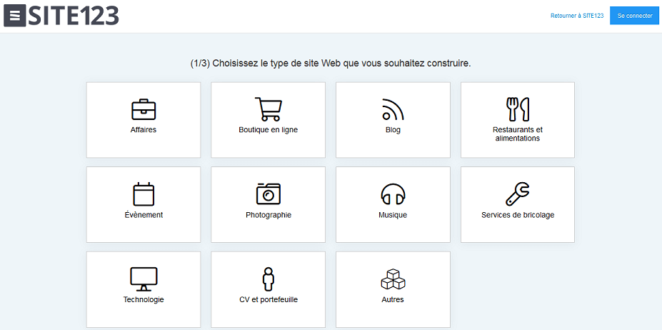662x330 pixels.
Task: Click the Se connecter button
Action: click(635, 16)
